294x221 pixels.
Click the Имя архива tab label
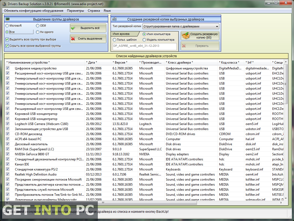(121, 34)
